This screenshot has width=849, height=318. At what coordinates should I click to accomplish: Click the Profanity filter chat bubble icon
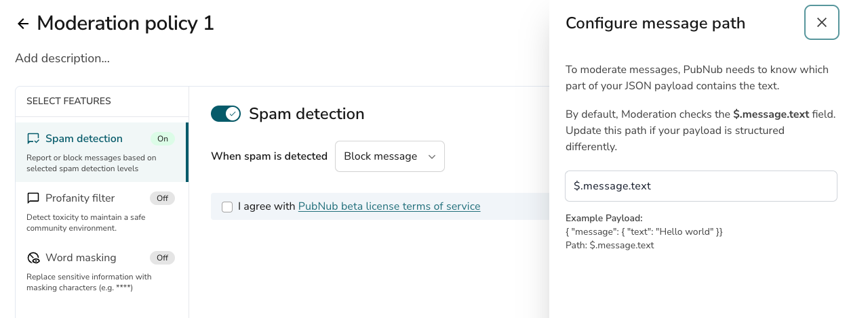pyautogui.click(x=33, y=198)
